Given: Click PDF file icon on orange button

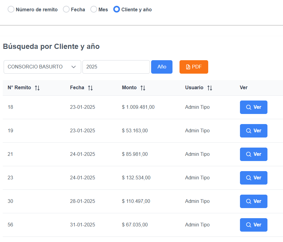Looking at the screenshot, I should [x=188, y=67].
